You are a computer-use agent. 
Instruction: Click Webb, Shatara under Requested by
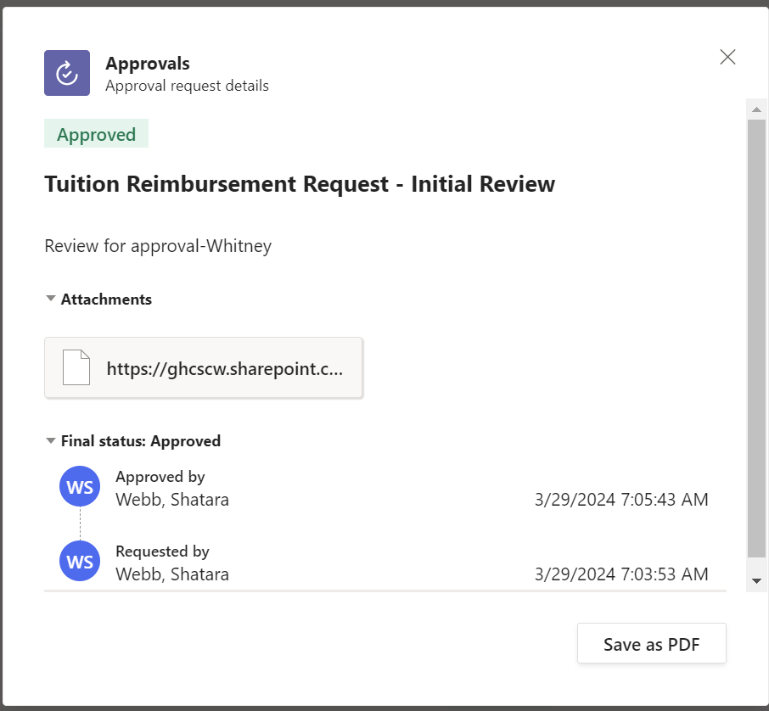click(x=172, y=574)
